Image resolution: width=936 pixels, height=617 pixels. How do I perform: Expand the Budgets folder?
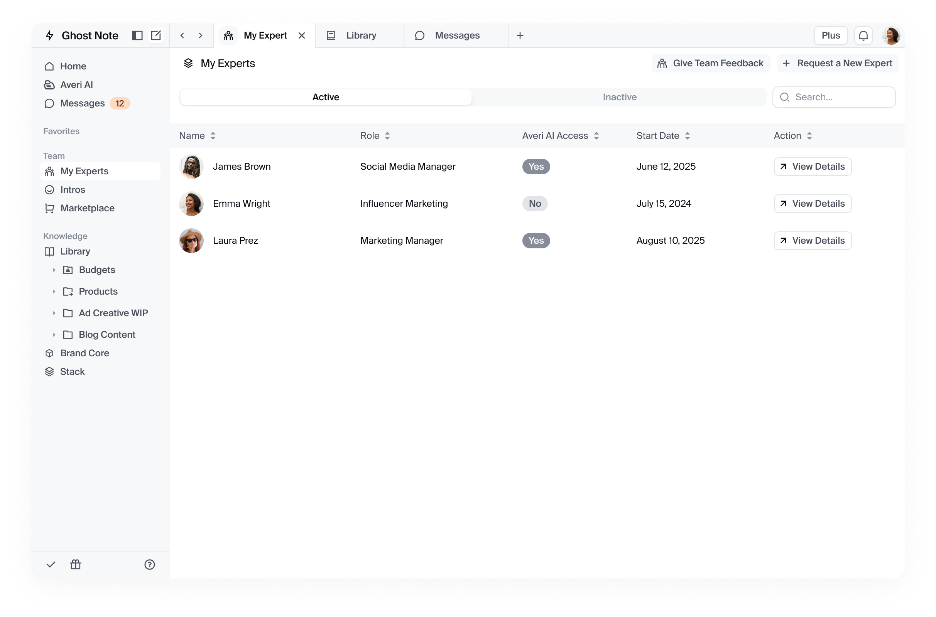(54, 270)
